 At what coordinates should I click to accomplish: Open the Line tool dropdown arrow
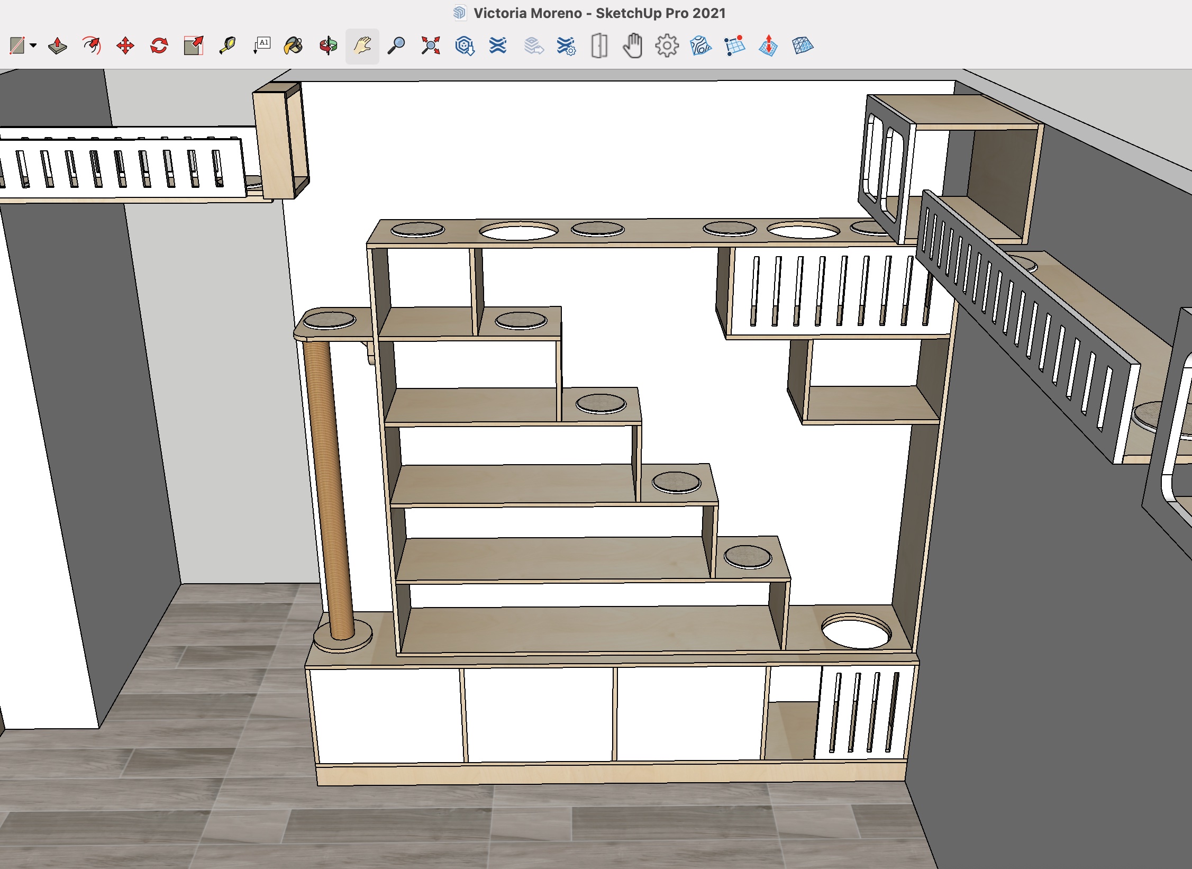33,46
